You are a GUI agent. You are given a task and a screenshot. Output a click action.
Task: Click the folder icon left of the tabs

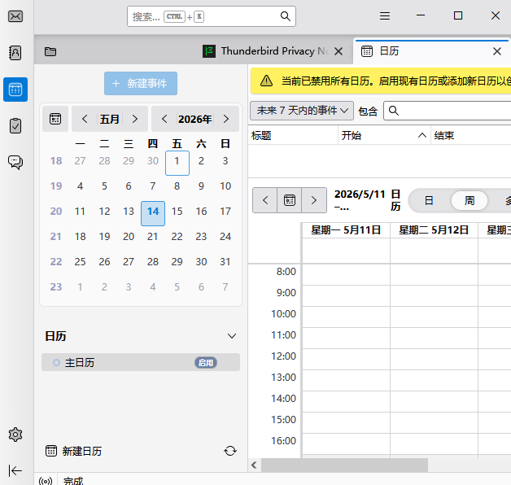click(x=50, y=51)
